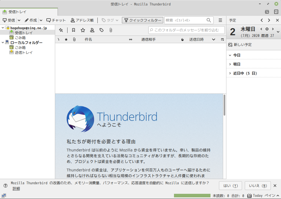Image resolution: width=281 pixels, height=199 pixels.
Task: Open the calendar tab icon
Action: click(267, 12)
